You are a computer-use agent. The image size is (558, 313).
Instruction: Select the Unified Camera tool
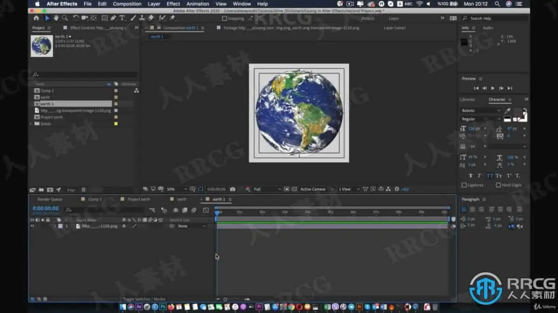85,18
